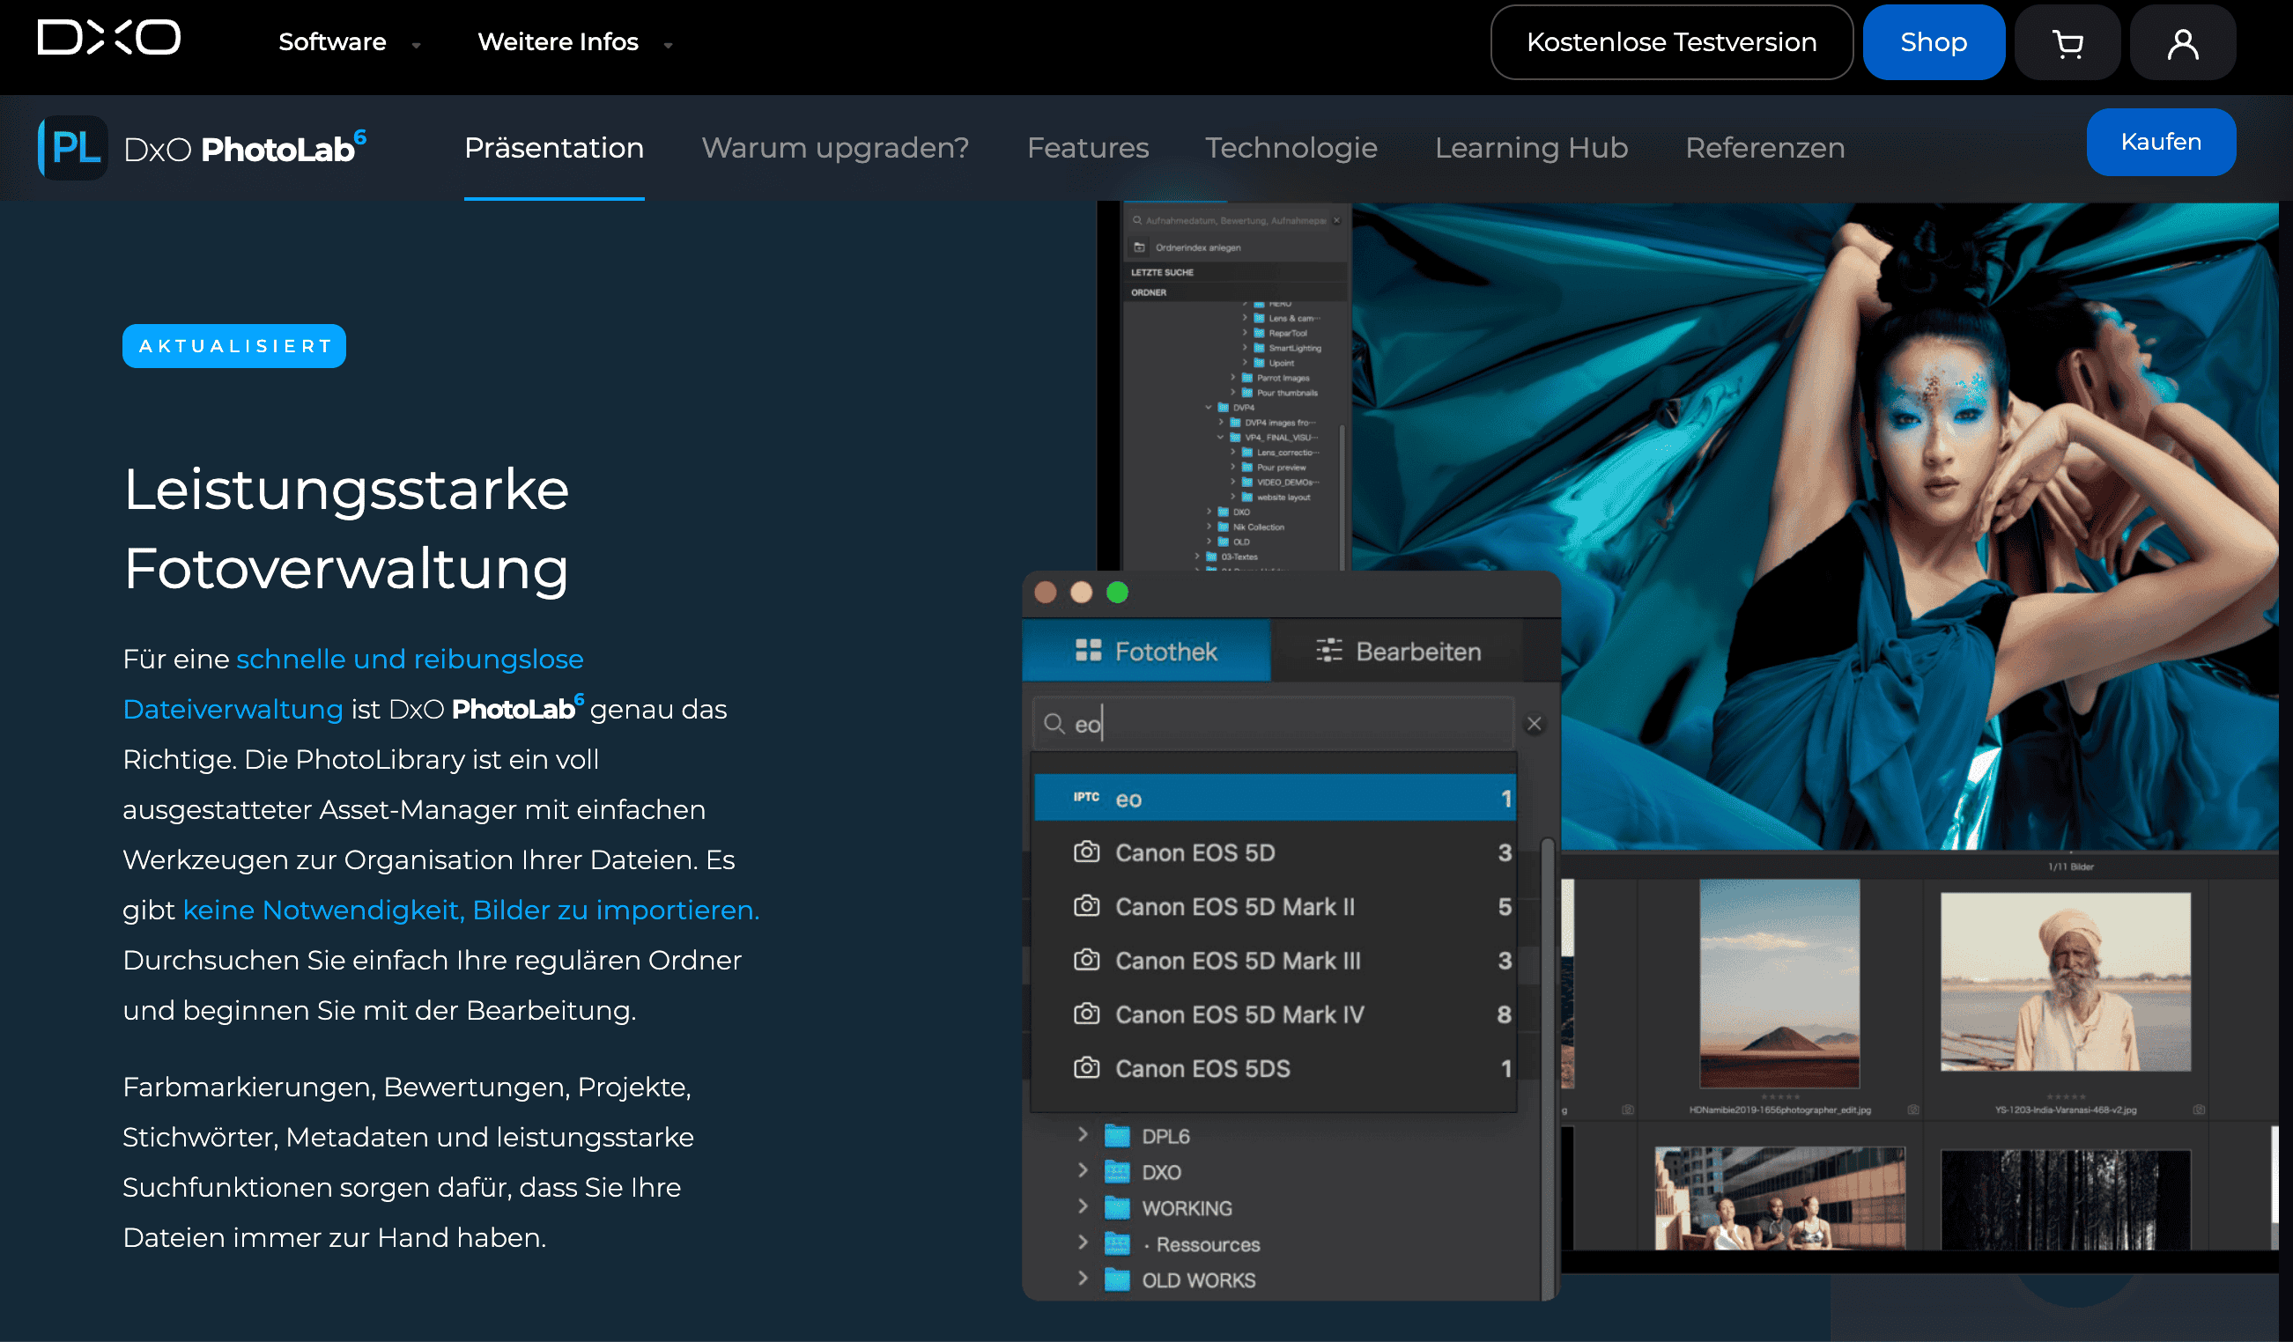
Task: Click the camera icon beside Canon EOS 5D Mark II
Action: click(1086, 906)
